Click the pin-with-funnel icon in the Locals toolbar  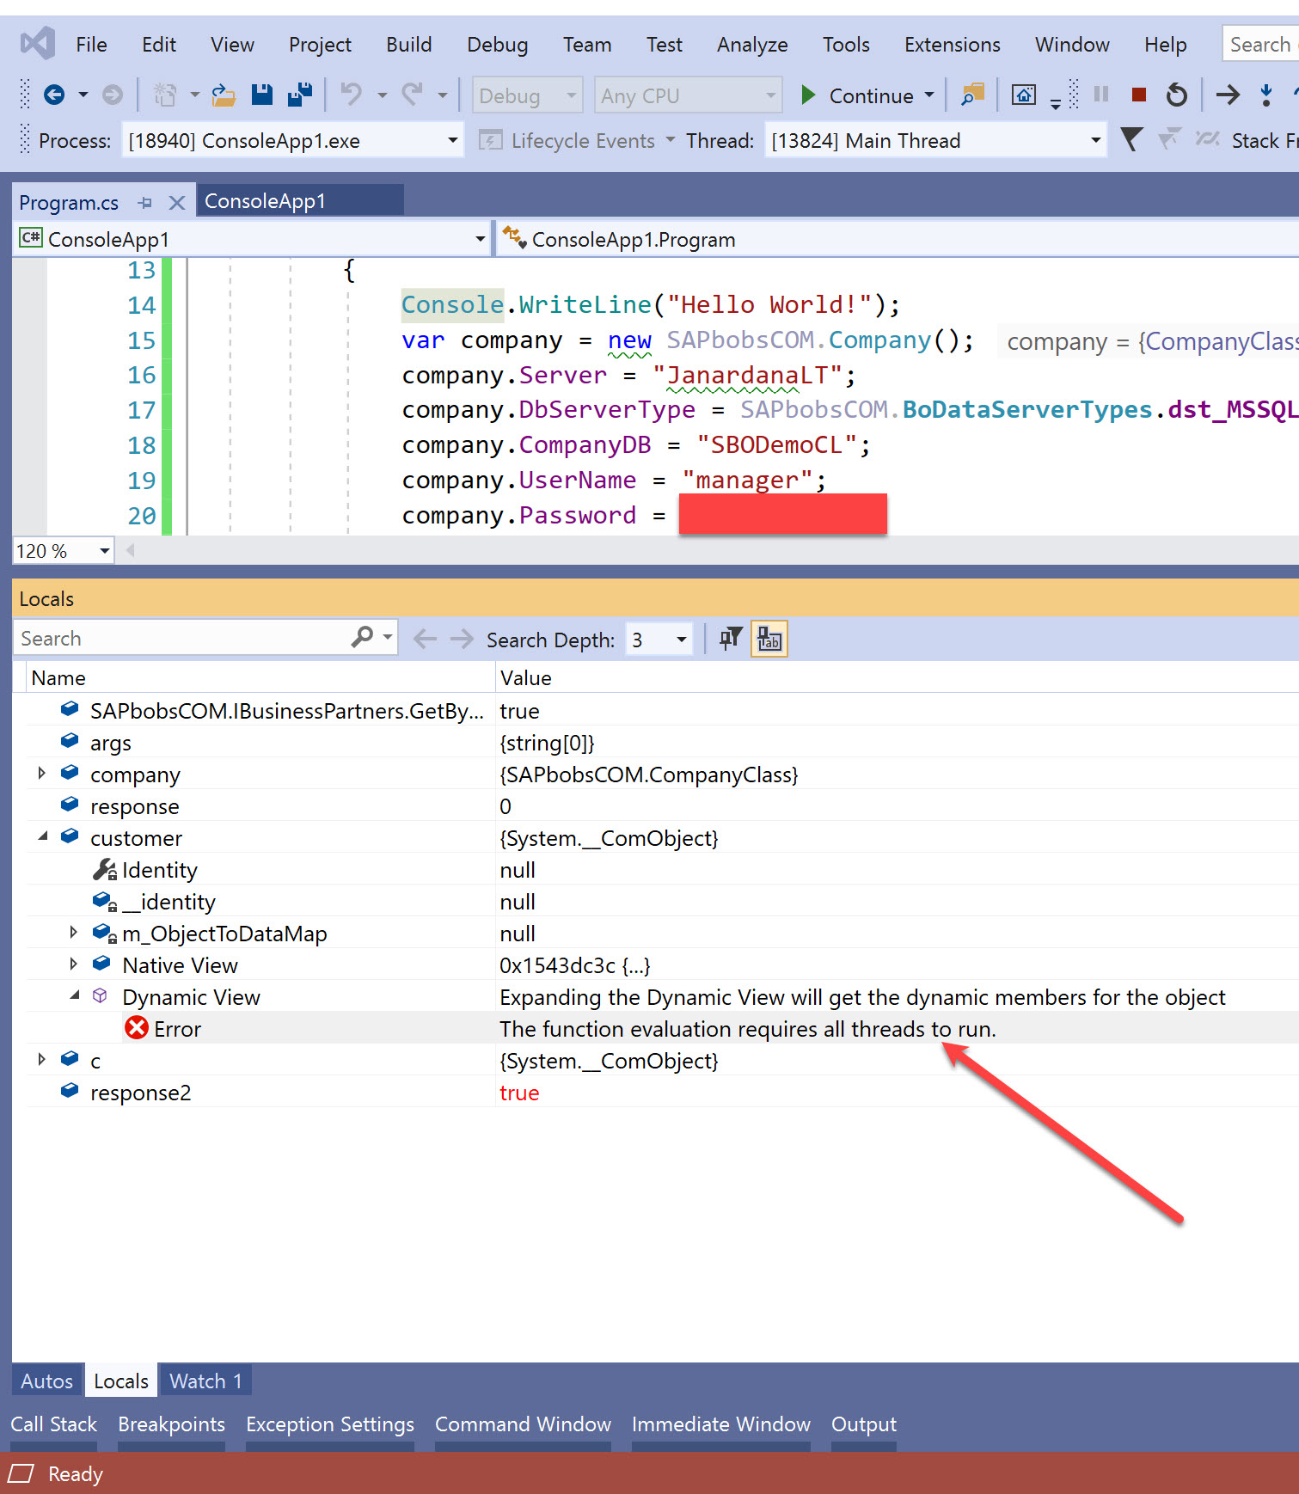(731, 639)
